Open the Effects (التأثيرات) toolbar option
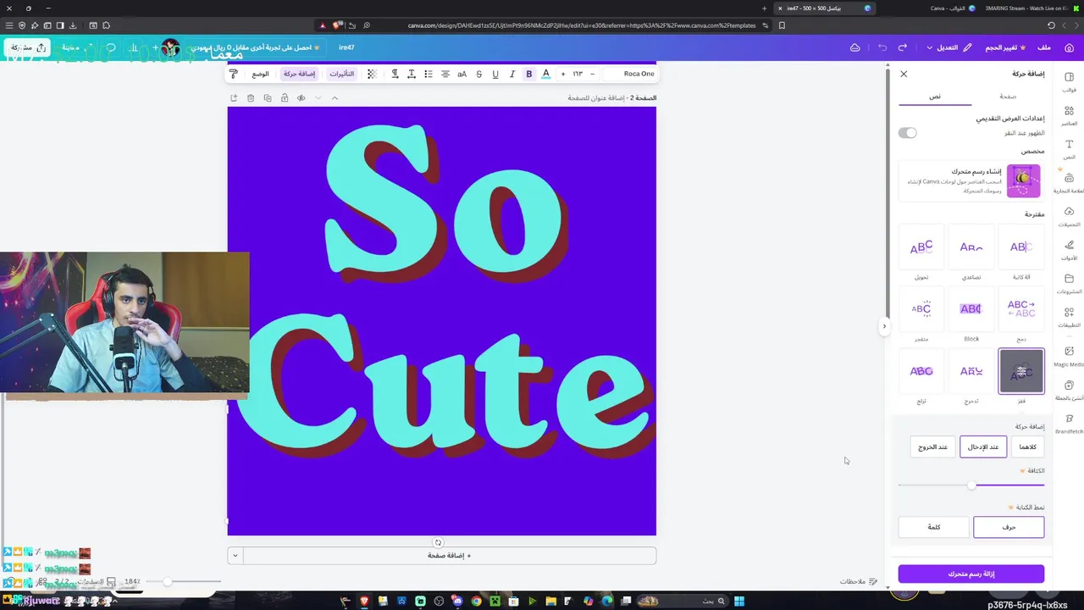Image resolution: width=1084 pixels, height=610 pixels. pyautogui.click(x=342, y=74)
